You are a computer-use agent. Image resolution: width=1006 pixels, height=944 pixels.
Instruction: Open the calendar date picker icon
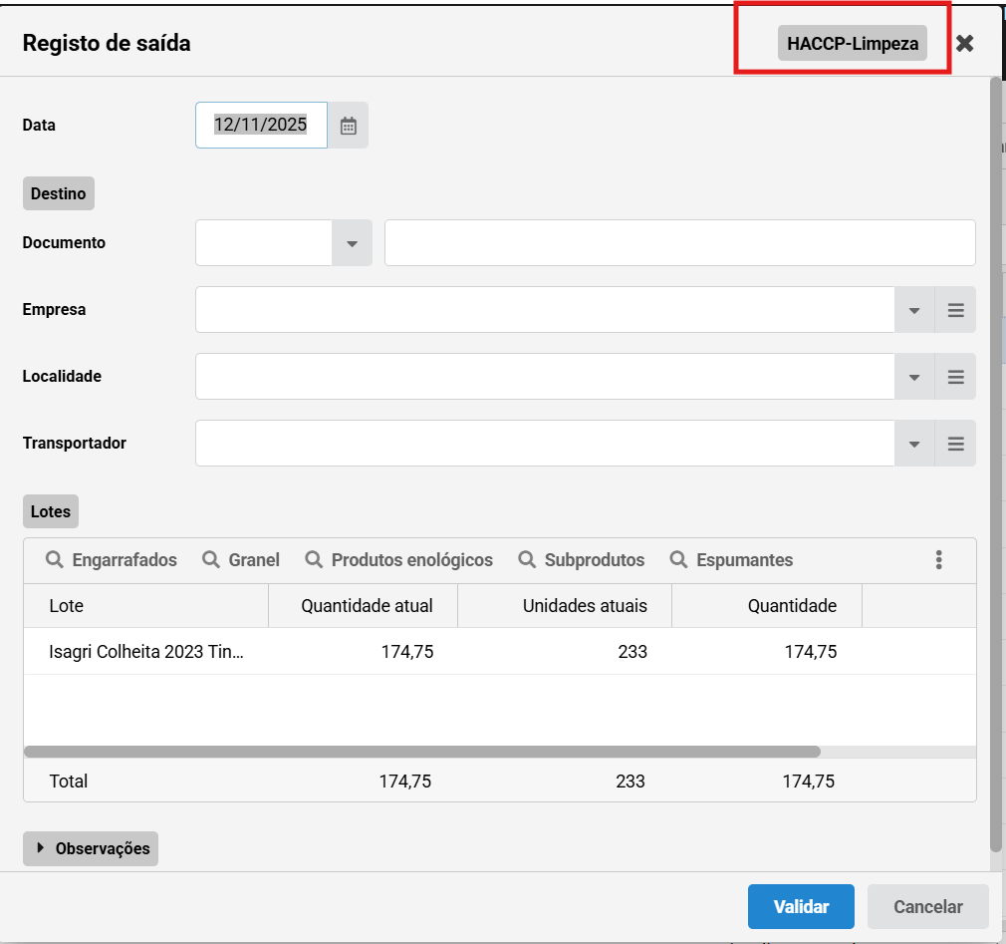coord(349,126)
